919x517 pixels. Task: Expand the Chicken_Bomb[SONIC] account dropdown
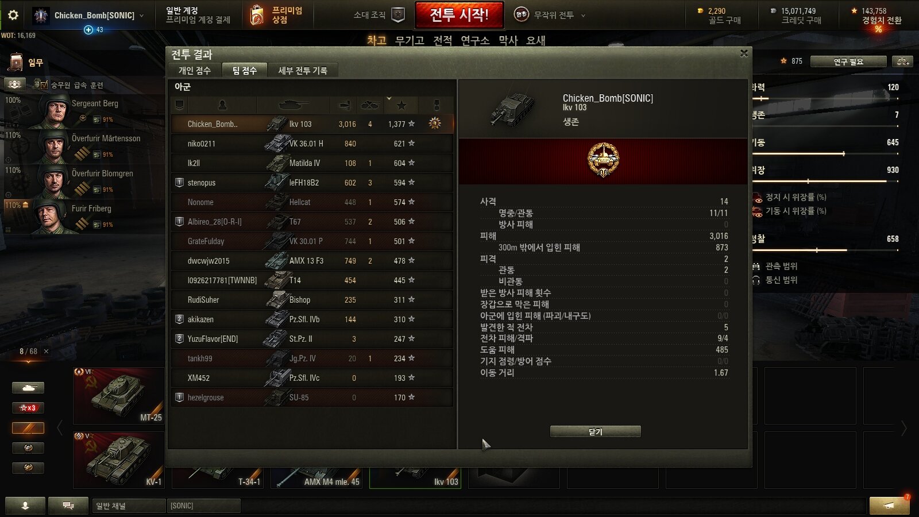tap(142, 16)
